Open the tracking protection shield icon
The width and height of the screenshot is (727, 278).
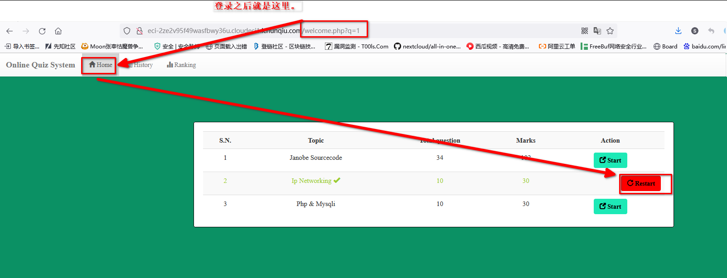click(127, 31)
